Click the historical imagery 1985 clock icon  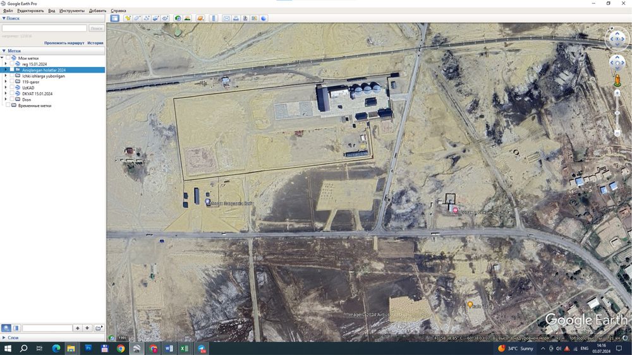point(112,338)
